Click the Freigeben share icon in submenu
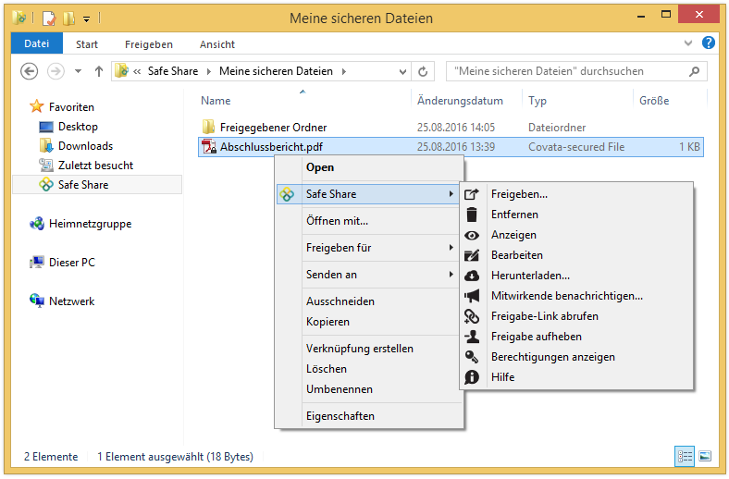Screen dimensions: 729x479 pos(472,194)
